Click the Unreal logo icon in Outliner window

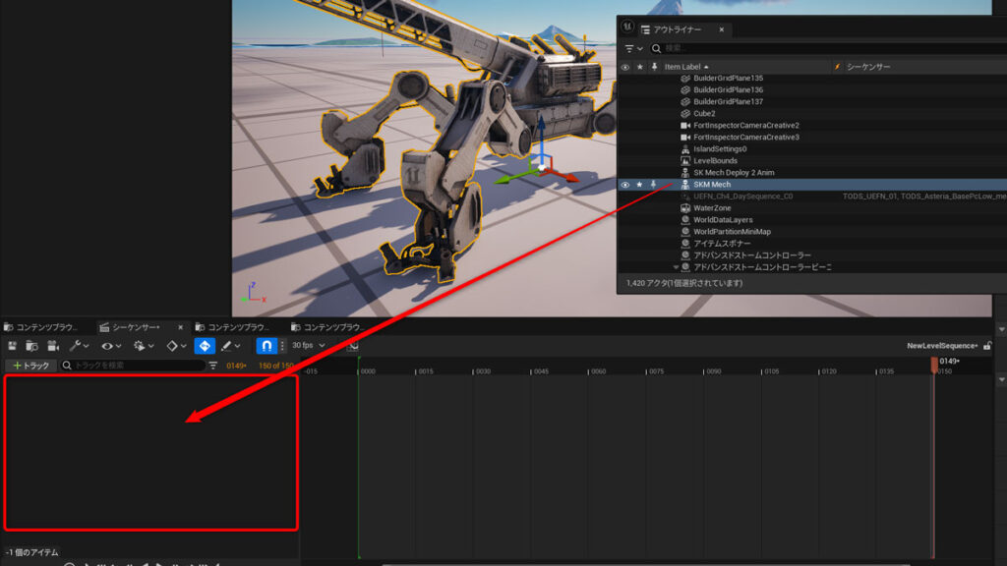[627, 27]
